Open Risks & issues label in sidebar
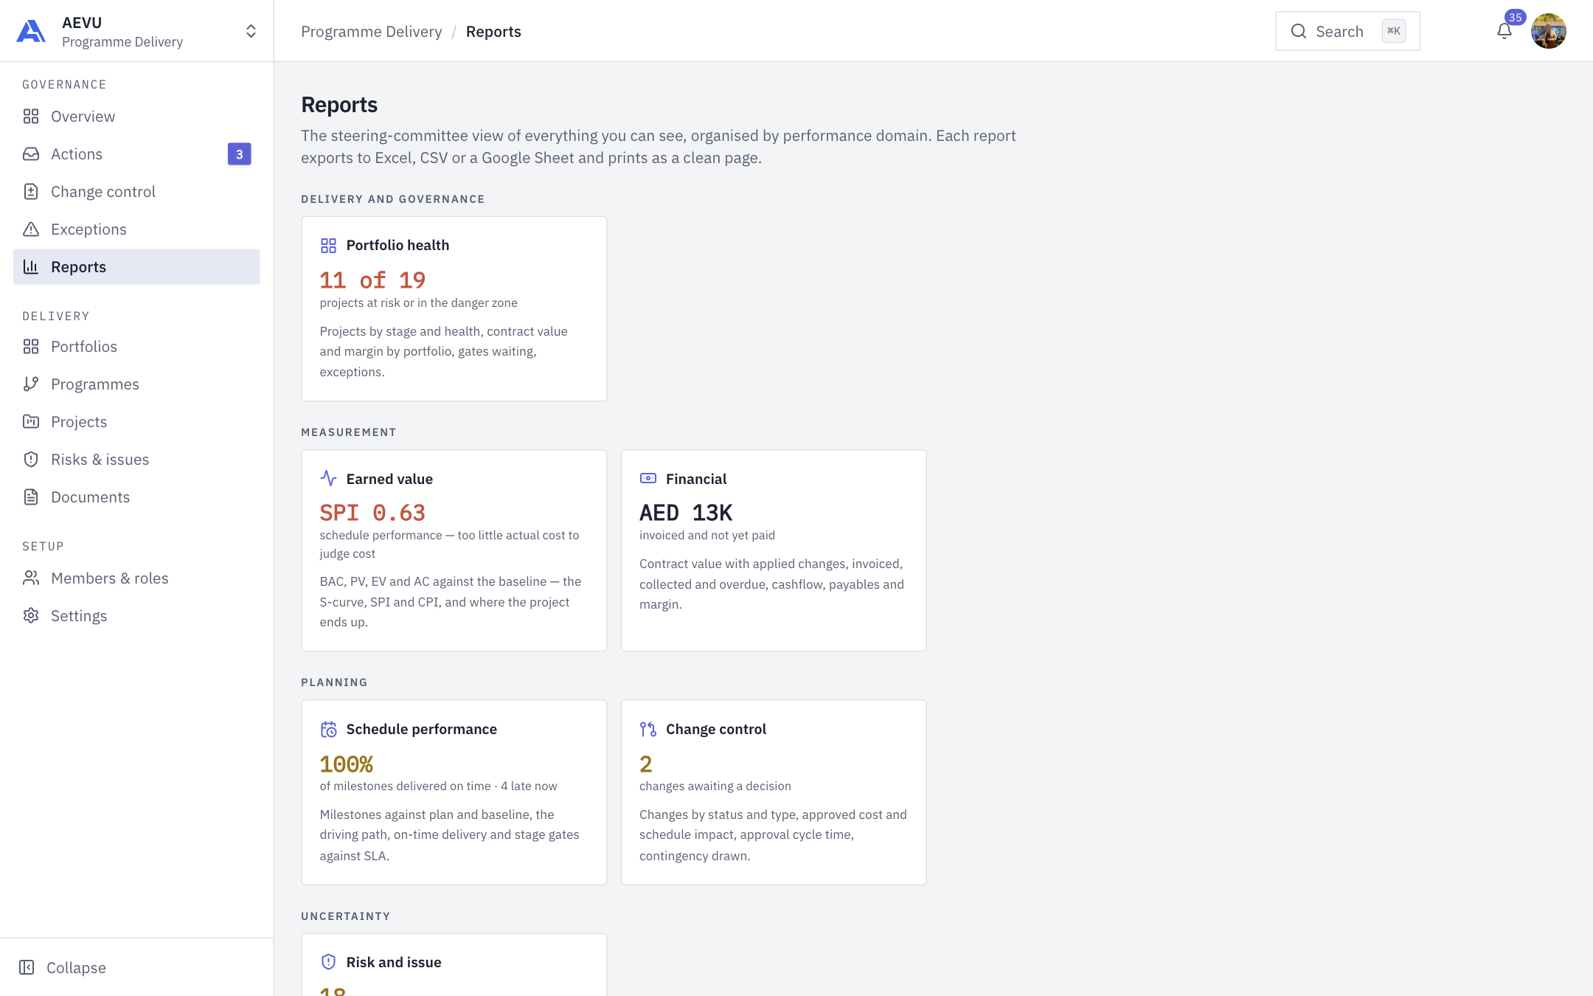Screen dimensions: 1593x996 click(100, 460)
